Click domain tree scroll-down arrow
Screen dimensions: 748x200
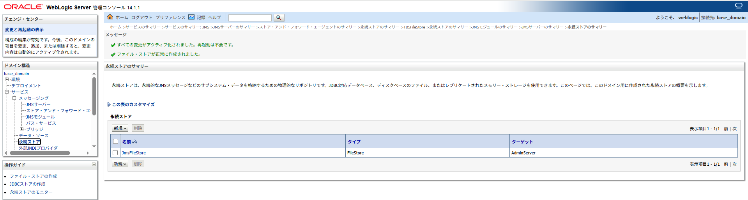94,146
